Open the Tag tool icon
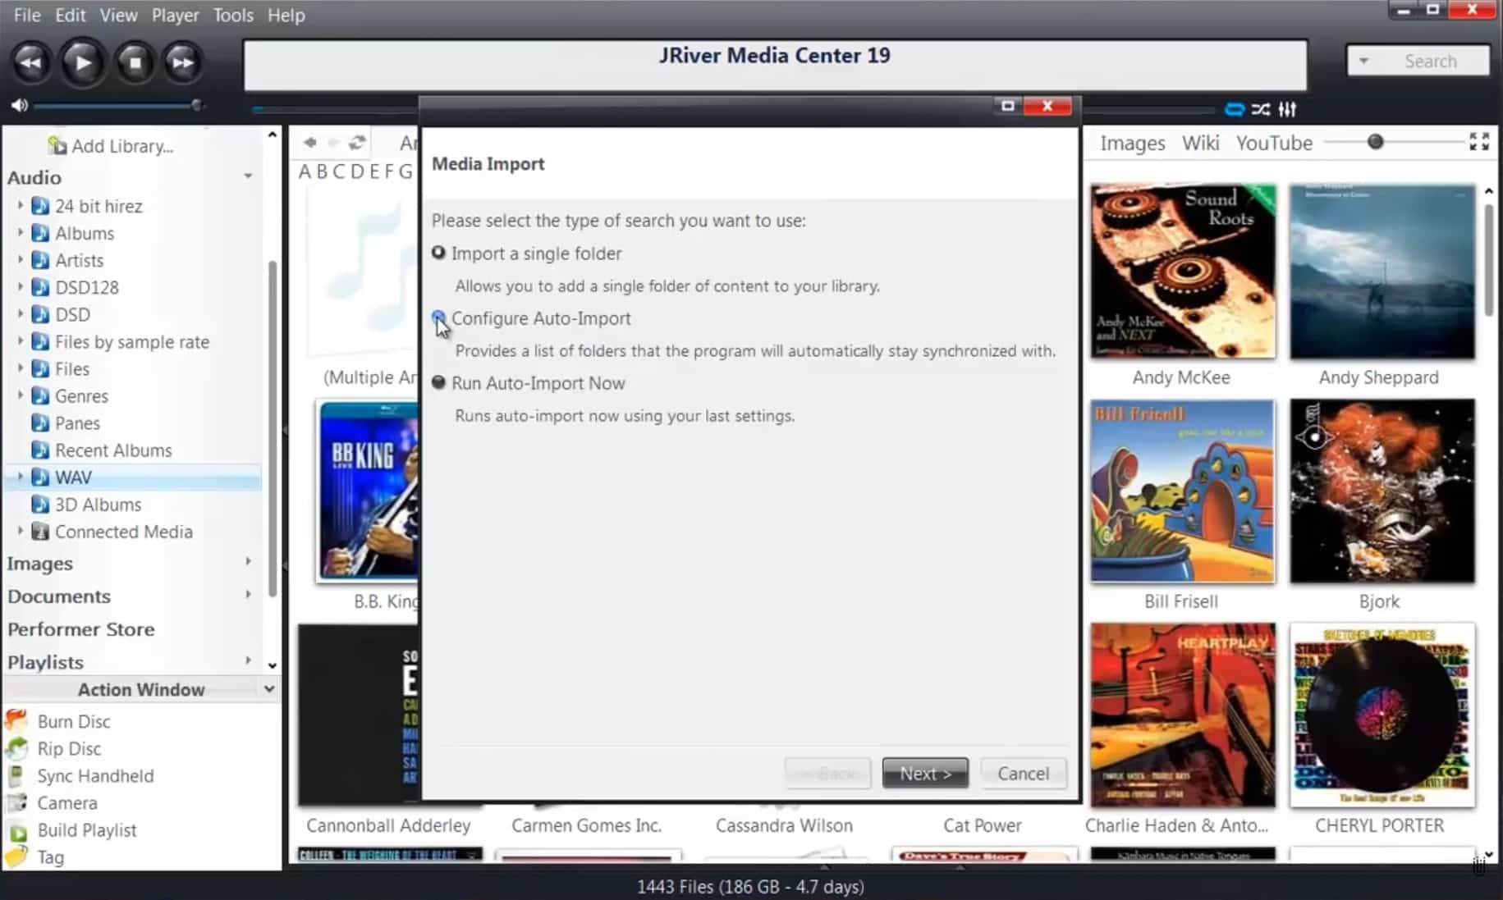The image size is (1503, 900). click(16, 857)
